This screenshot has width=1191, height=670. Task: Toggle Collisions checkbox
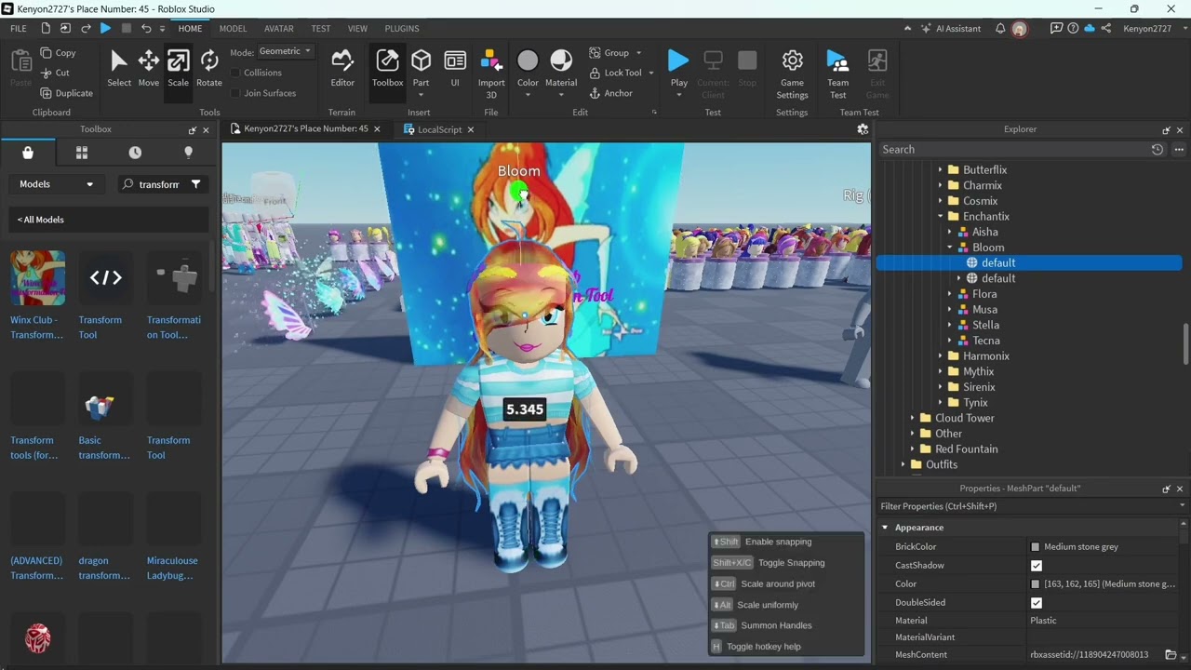(x=235, y=73)
